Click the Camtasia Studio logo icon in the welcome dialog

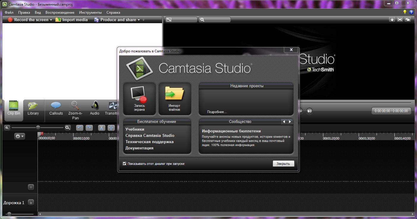pyautogui.click(x=139, y=69)
